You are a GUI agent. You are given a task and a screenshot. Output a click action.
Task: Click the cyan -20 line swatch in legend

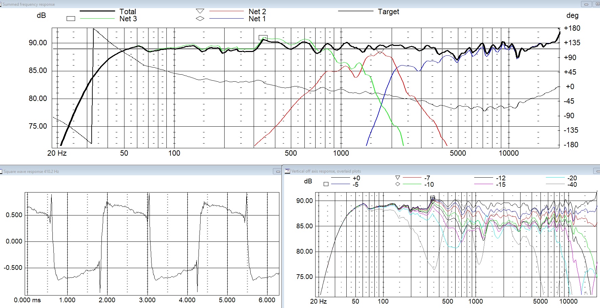pyautogui.click(x=555, y=178)
